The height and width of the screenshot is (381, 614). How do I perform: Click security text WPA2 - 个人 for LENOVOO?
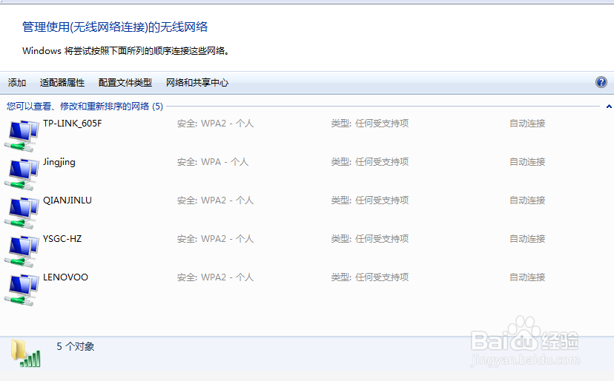tap(228, 277)
